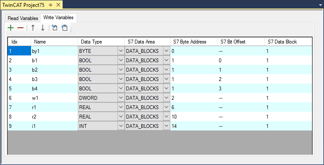Open the document list dropdown arrow
The height and width of the screenshot is (165, 324).
coord(321,5)
